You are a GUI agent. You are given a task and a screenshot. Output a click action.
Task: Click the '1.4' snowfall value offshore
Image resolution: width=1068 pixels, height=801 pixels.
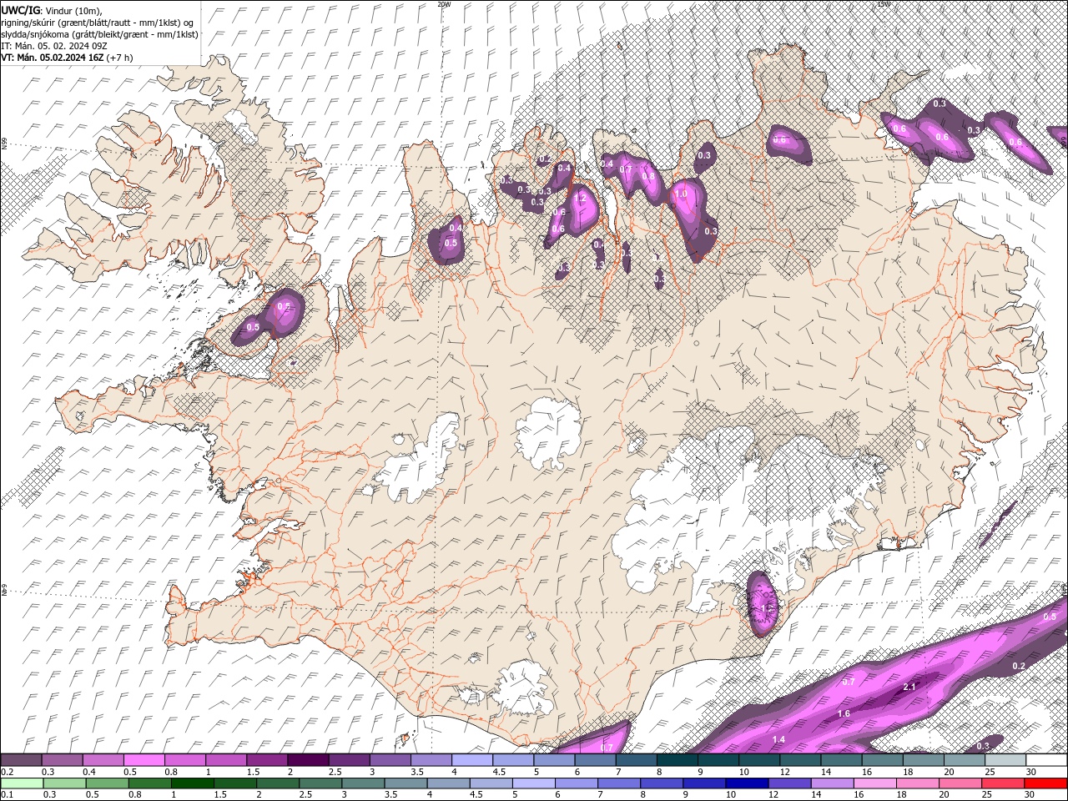coord(778,740)
